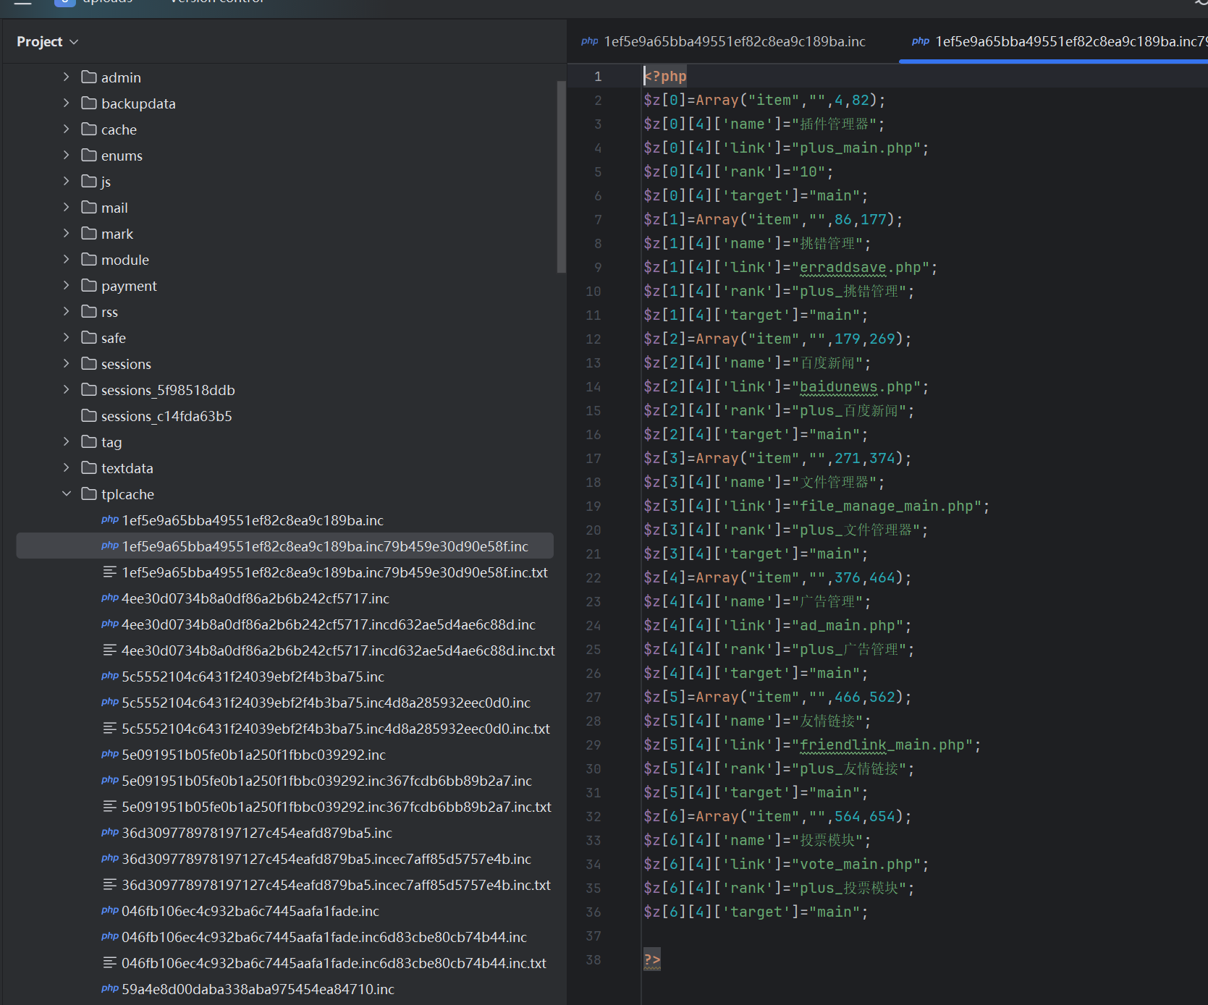The width and height of the screenshot is (1208, 1005).
Task: Open file 5c5552104c6431f24039ebf2f4b3ba75.inc4d8a285932eec0d0.inc
Action: [x=326, y=703]
